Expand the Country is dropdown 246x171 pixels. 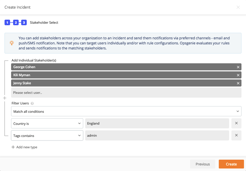click(x=47, y=123)
